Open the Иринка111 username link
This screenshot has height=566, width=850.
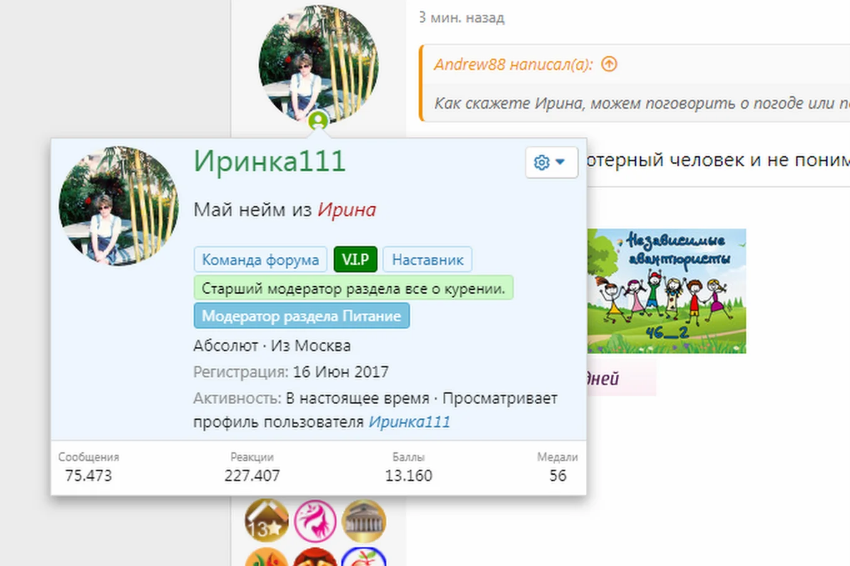270,162
